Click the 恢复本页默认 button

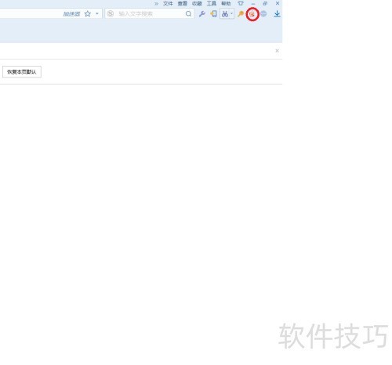(22, 72)
